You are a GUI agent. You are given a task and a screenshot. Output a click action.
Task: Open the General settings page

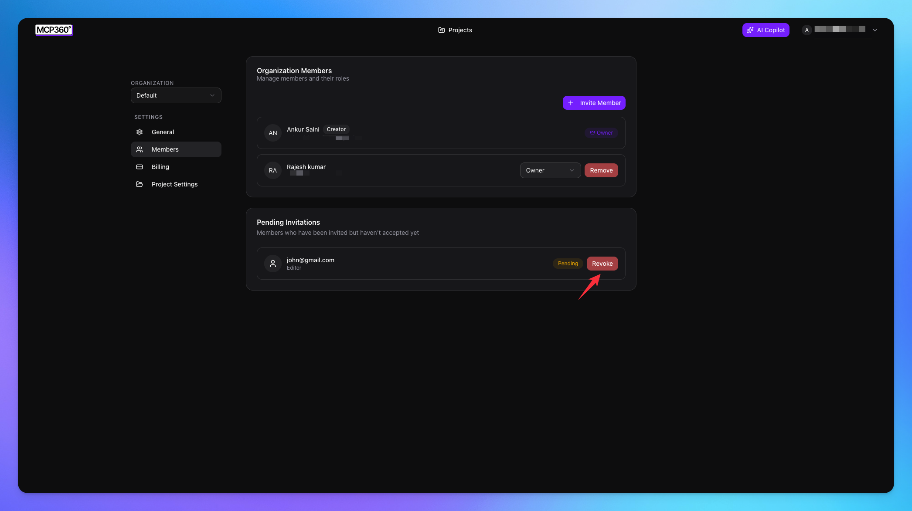pyautogui.click(x=163, y=132)
